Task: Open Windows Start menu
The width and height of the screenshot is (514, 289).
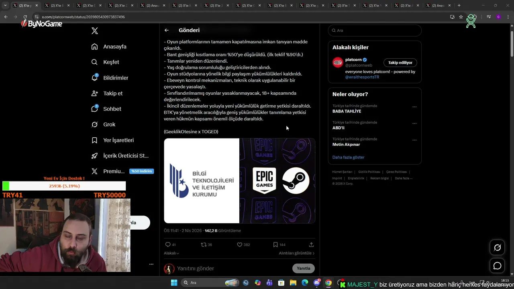Action: click(x=174, y=283)
